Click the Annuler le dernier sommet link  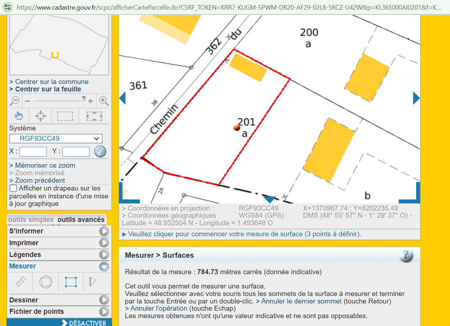pos(301,301)
